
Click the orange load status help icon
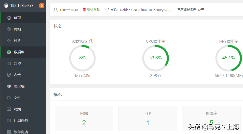pyautogui.click(x=91, y=41)
